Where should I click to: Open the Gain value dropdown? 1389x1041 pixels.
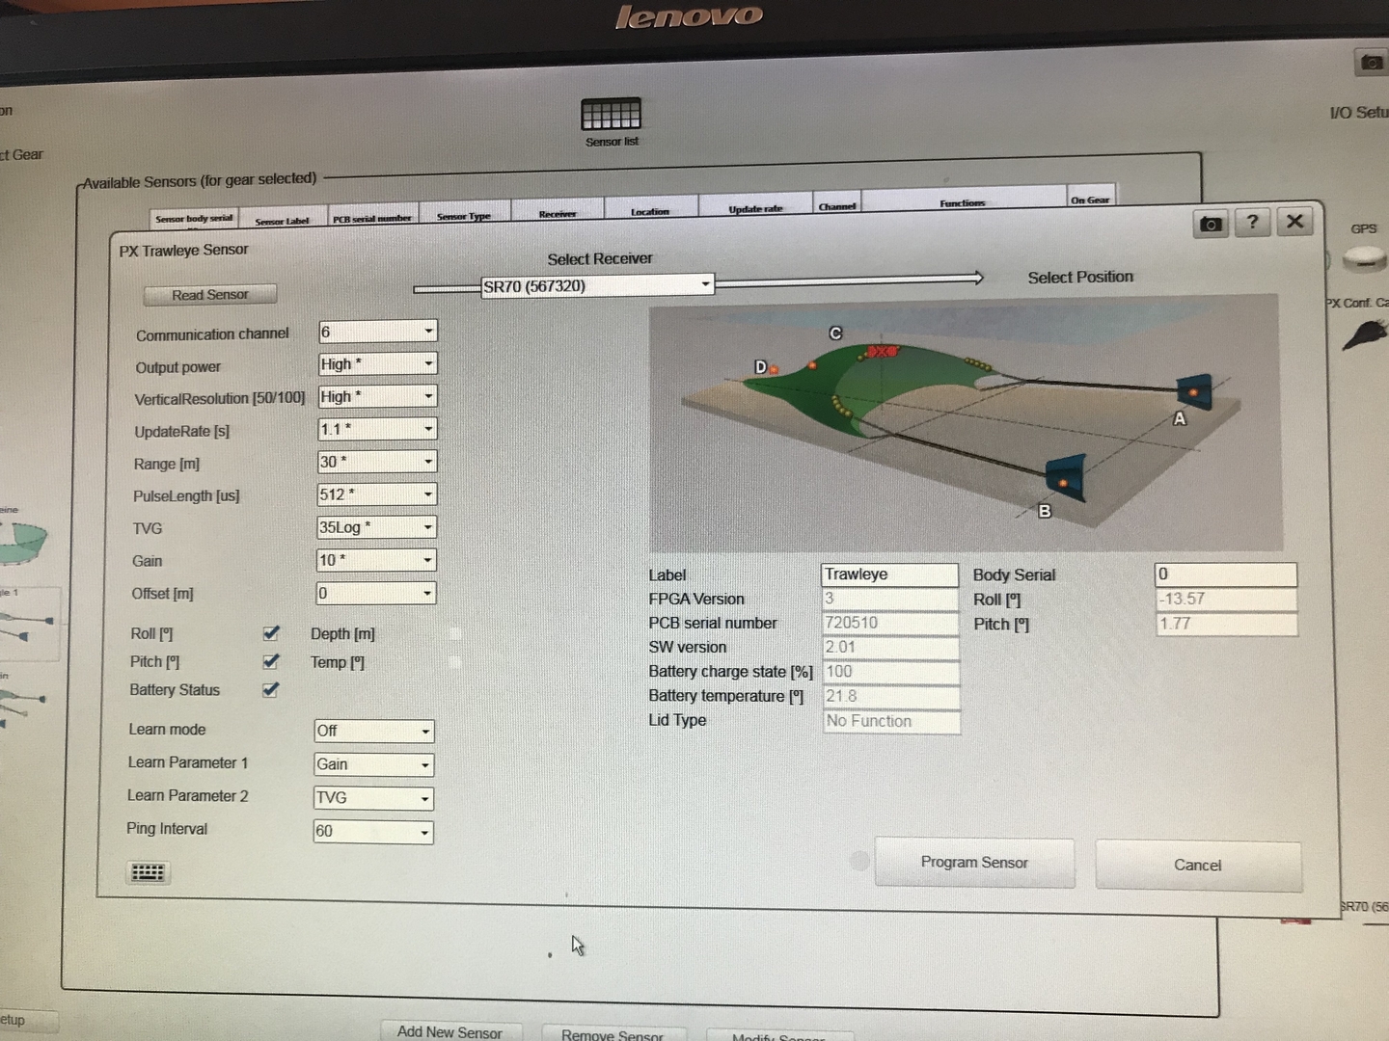point(427,560)
